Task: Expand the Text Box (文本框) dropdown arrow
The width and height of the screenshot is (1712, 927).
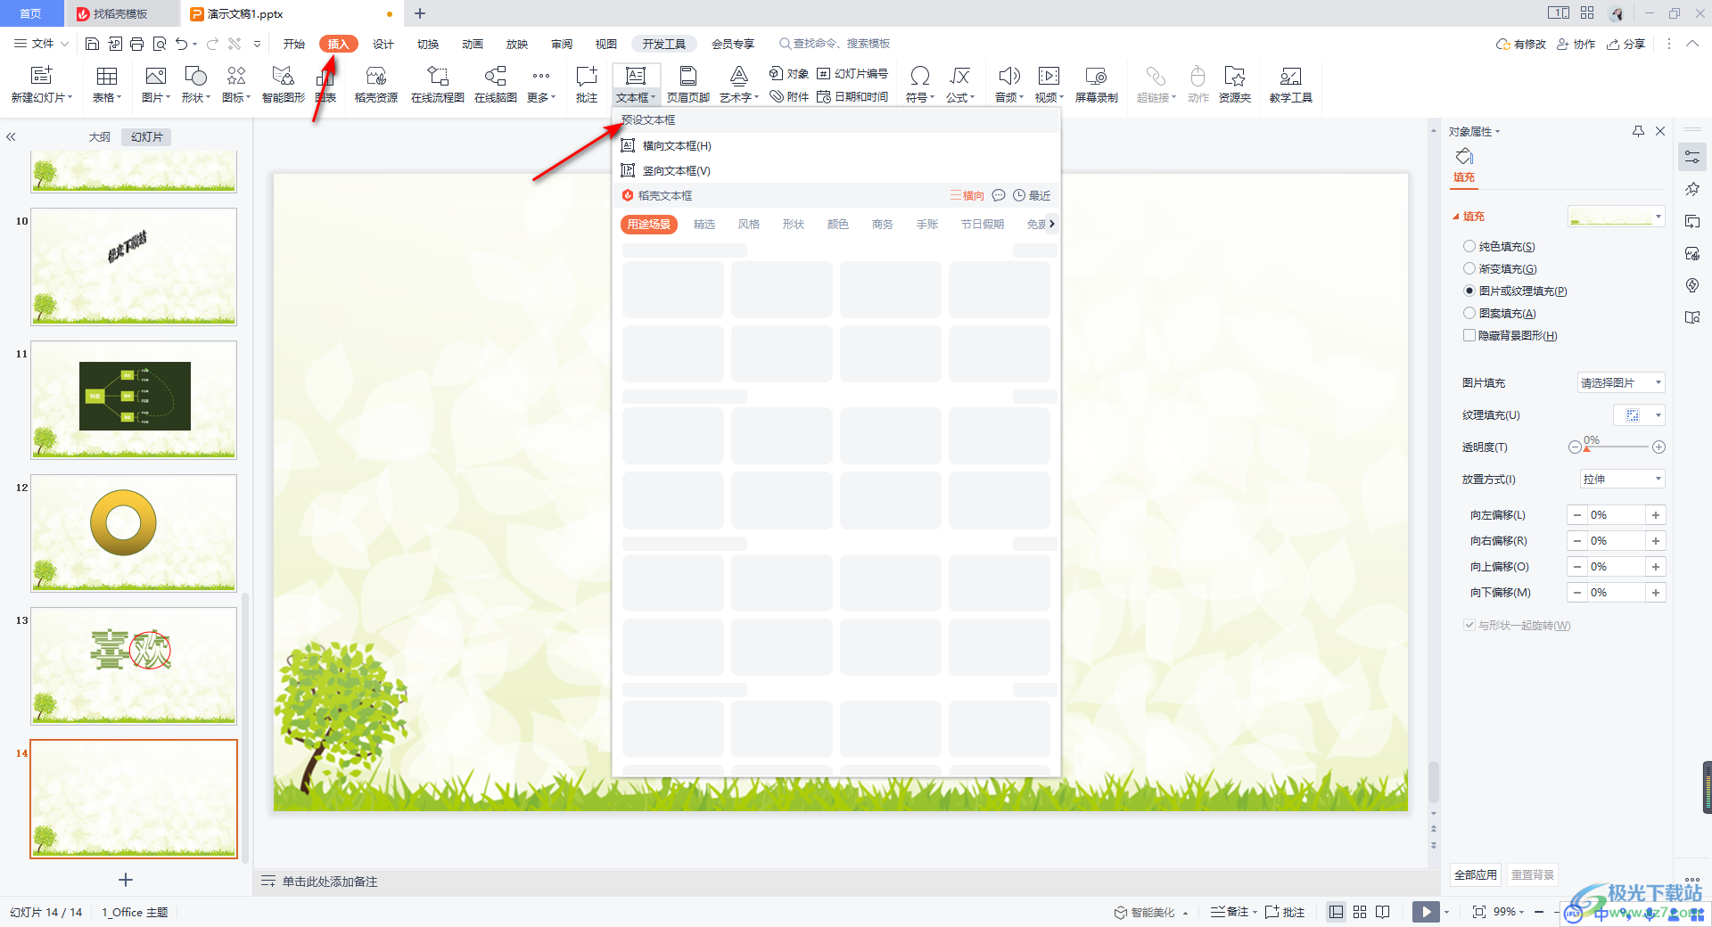Action: (654, 98)
